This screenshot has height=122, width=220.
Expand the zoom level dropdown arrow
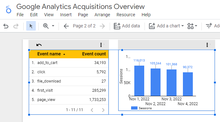(x=53, y=26)
